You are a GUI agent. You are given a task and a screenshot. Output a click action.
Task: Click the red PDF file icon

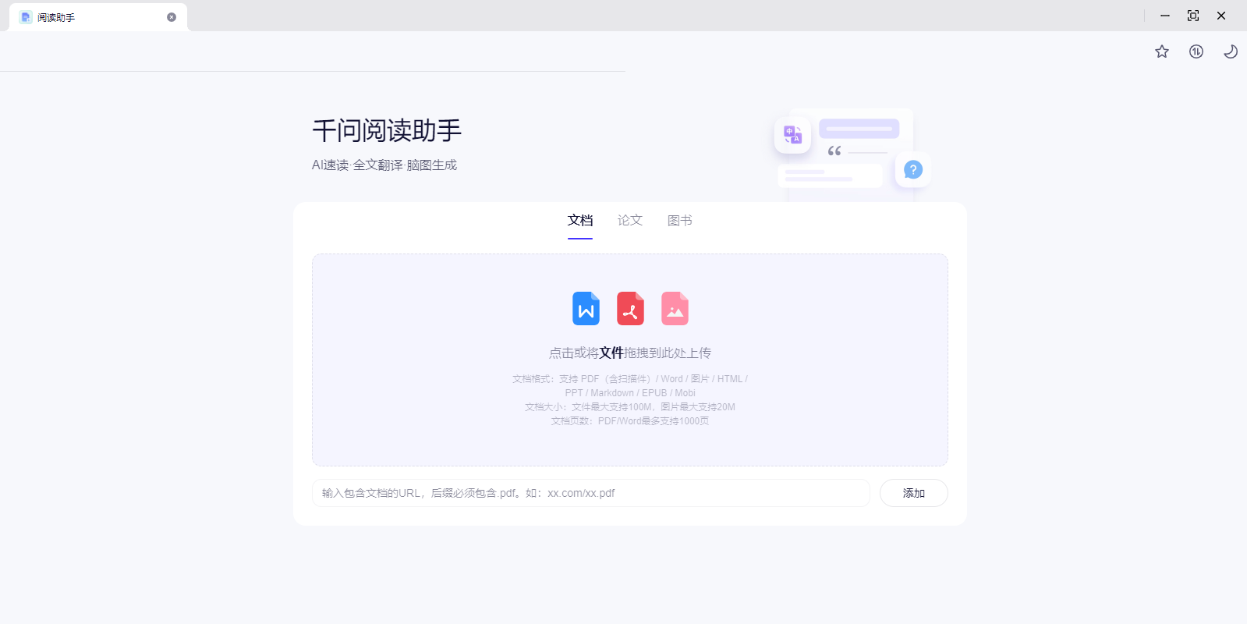pos(630,308)
